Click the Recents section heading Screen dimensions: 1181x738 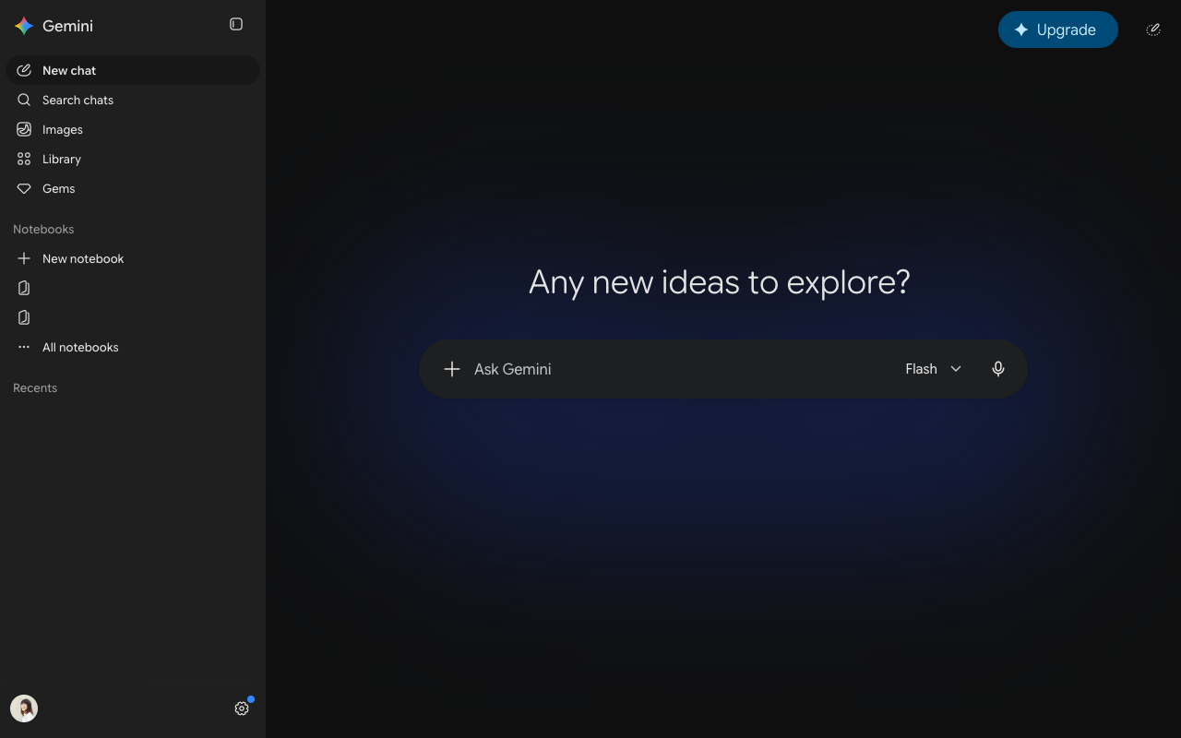pyautogui.click(x=35, y=387)
